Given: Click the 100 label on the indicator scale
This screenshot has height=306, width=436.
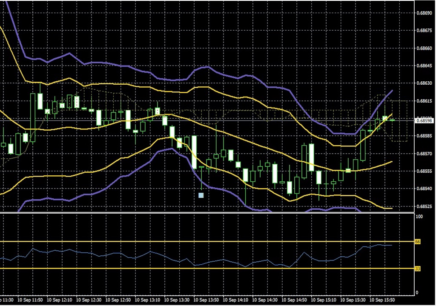Looking at the screenshot, I should (419, 217).
